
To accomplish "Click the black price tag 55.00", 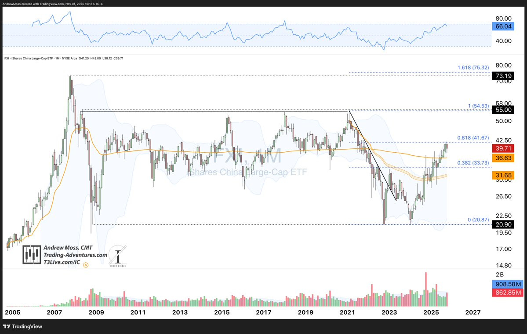I will (503, 110).
